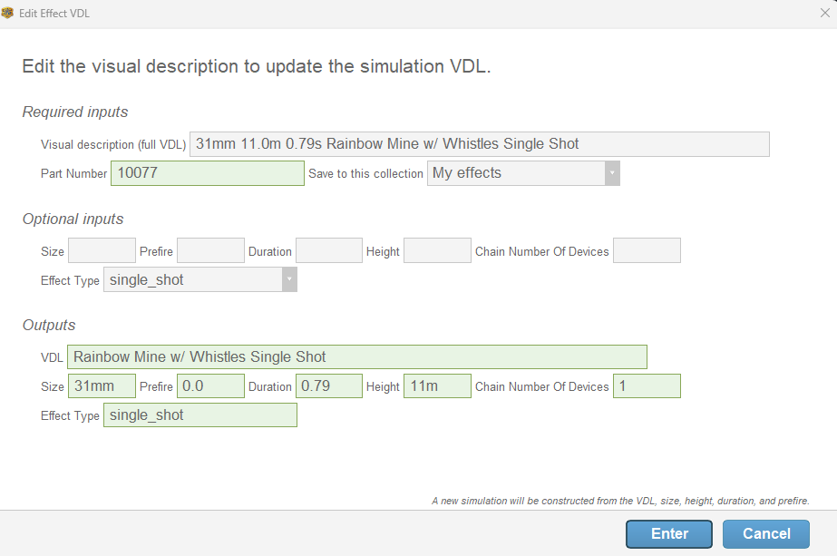Open the optional Effect Type single_shot dropdown
837x556 pixels.
(x=200, y=280)
